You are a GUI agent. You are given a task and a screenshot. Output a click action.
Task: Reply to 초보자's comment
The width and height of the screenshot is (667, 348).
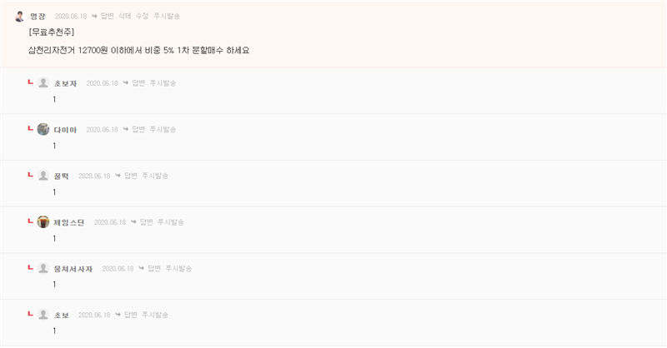138,83
